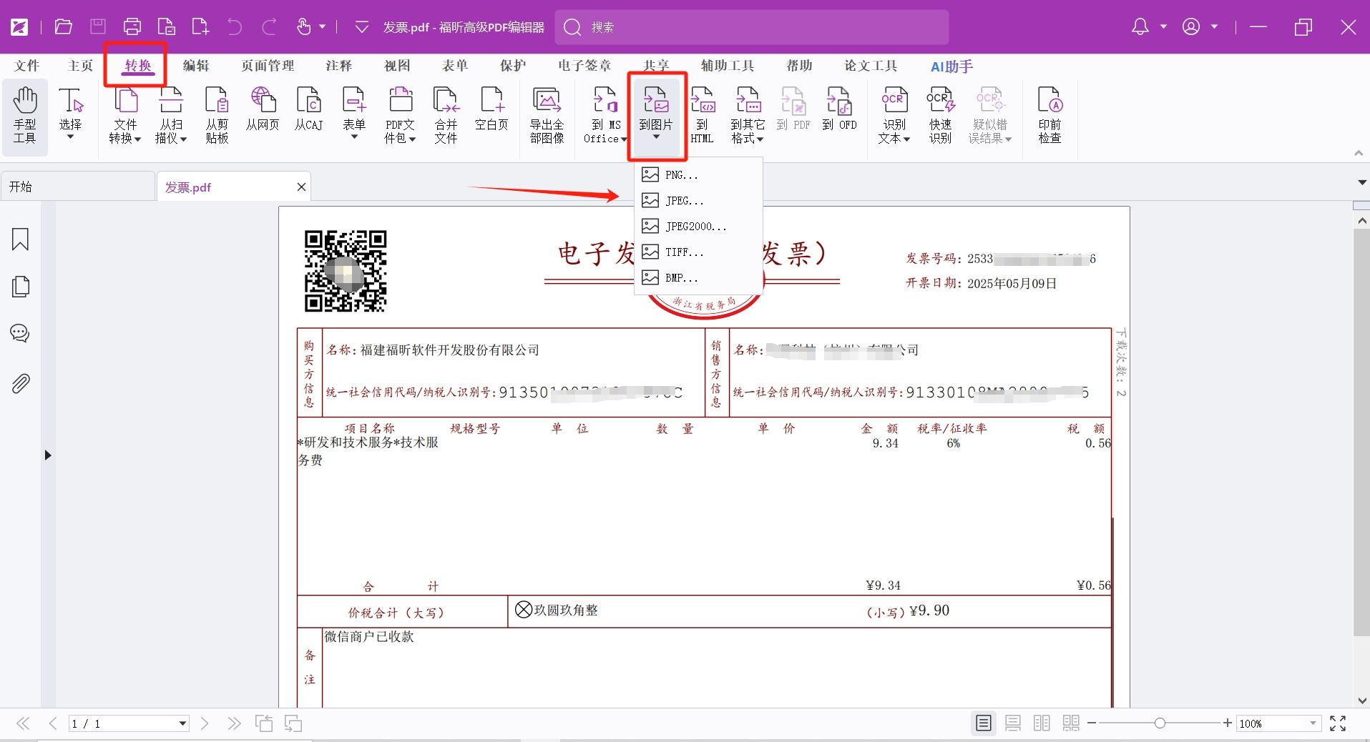Viewport: 1370px width, 742px height.
Task: Go to the previous page
Action: [53, 723]
